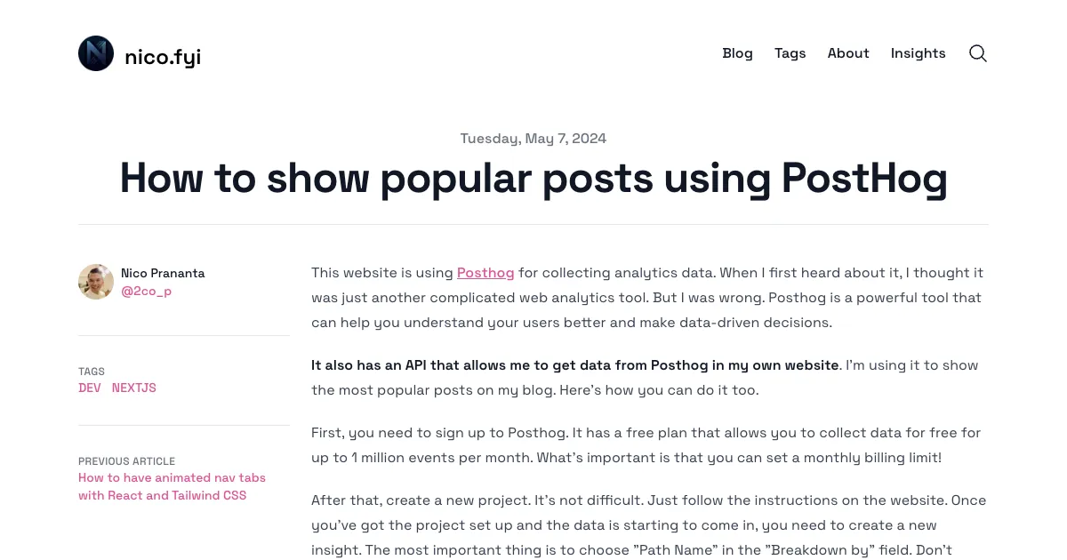The height and width of the screenshot is (560, 1067).
Task: Select the DEV tag
Action: pos(90,388)
